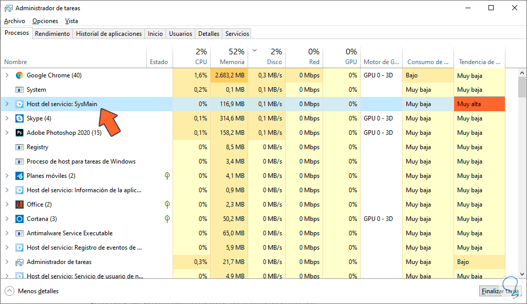The image size is (527, 304).
Task: Switch to the Servicios tab
Action: tap(237, 34)
